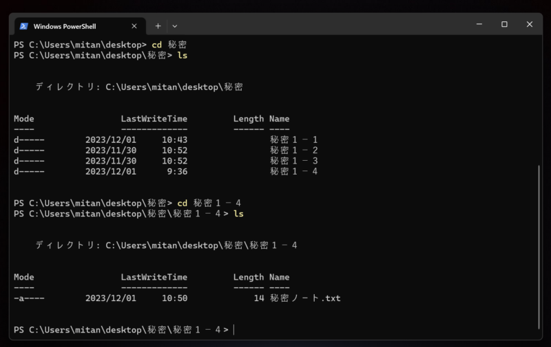The width and height of the screenshot is (551, 347).
Task: Click the vertical scrollbar thumb
Action: [539, 247]
